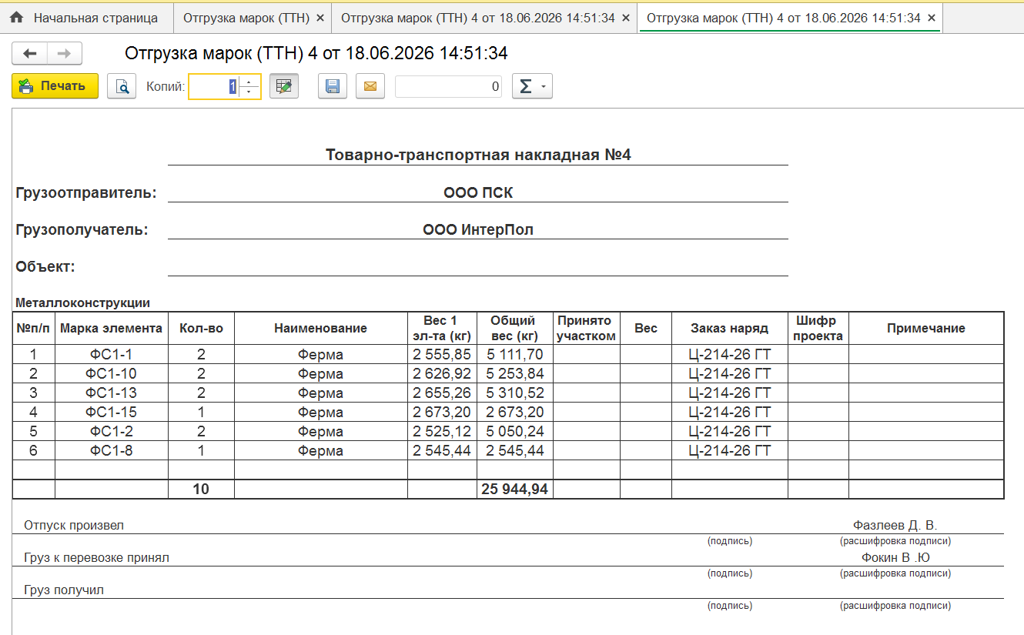This screenshot has height=635, width=1024.
Task: Click unit weight value 2 626,92
Action: pos(442,374)
